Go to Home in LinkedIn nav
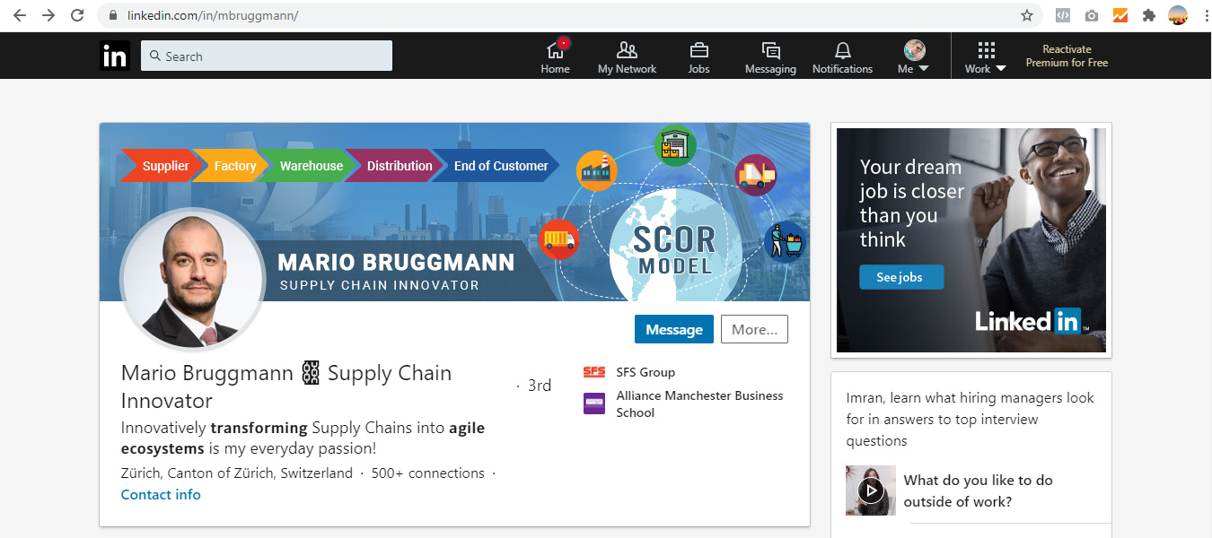1212x538 pixels. pyautogui.click(x=555, y=56)
